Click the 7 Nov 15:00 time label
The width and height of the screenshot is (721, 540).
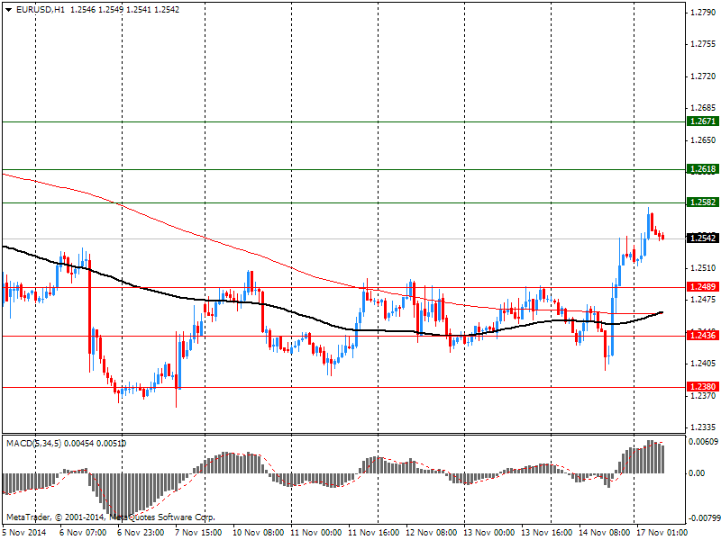click(x=198, y=533)
